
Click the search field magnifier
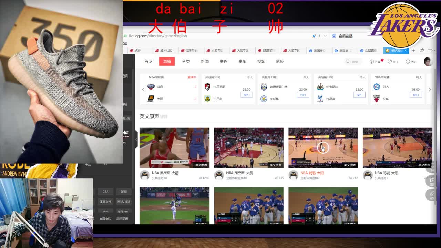point(348,62)
